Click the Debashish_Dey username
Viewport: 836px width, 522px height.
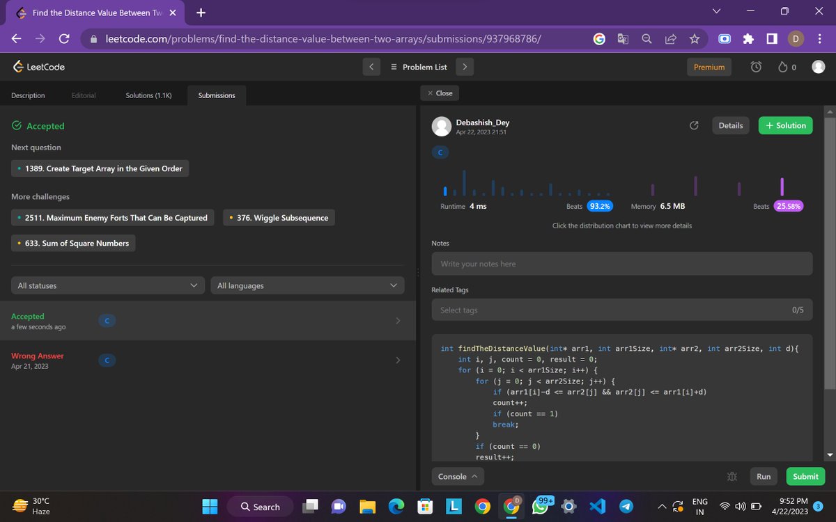pos(482,122)
